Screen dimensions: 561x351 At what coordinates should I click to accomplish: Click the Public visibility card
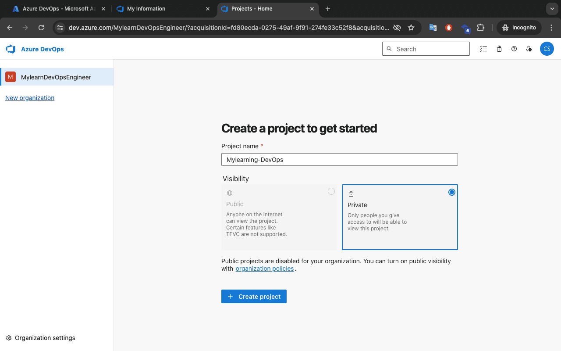click(279, 217)
